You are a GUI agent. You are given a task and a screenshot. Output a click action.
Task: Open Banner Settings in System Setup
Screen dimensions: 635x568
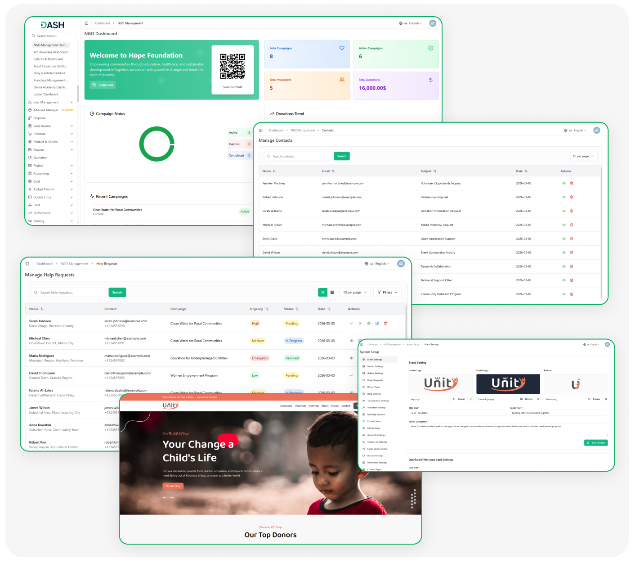tap(375, 366)
